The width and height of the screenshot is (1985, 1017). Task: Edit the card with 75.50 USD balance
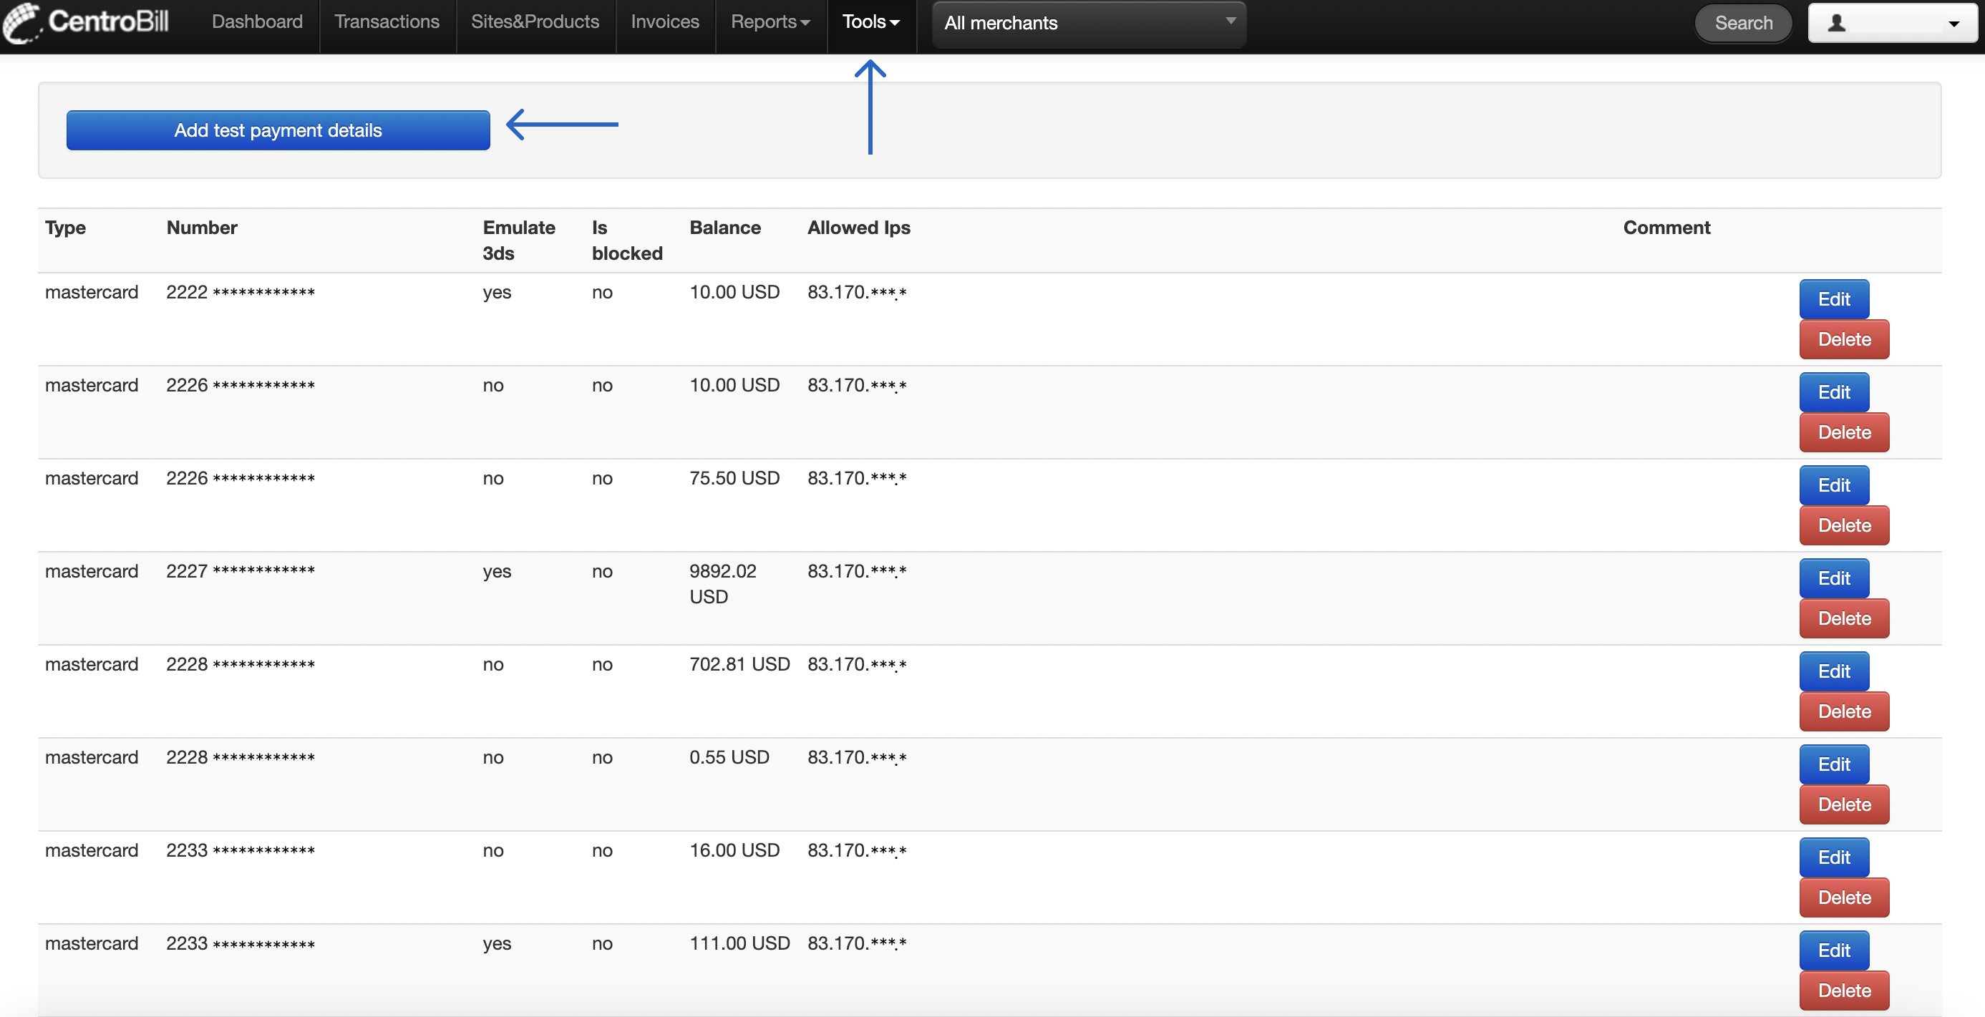(x=1834, y=485)
